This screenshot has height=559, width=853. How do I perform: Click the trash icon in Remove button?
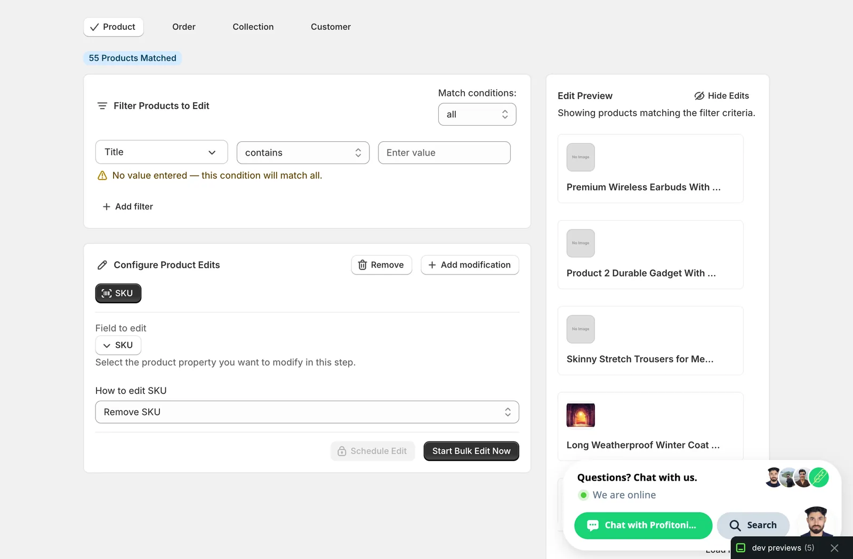click(x=363, y=265)
